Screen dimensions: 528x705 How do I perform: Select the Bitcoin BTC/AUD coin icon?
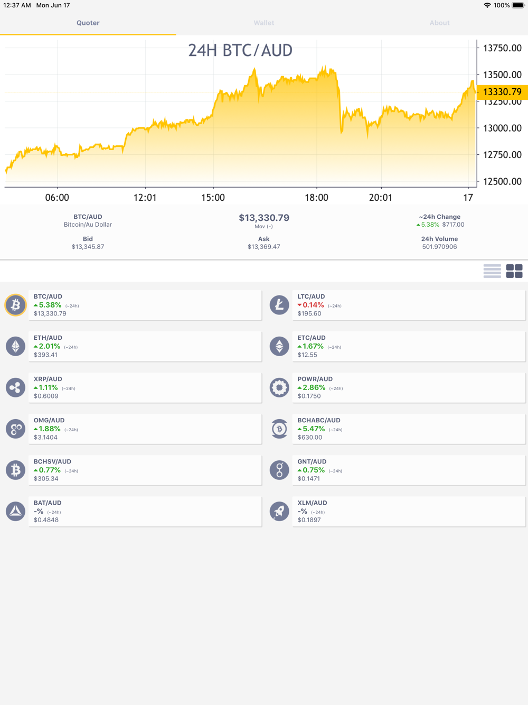(x=15, y=305)
